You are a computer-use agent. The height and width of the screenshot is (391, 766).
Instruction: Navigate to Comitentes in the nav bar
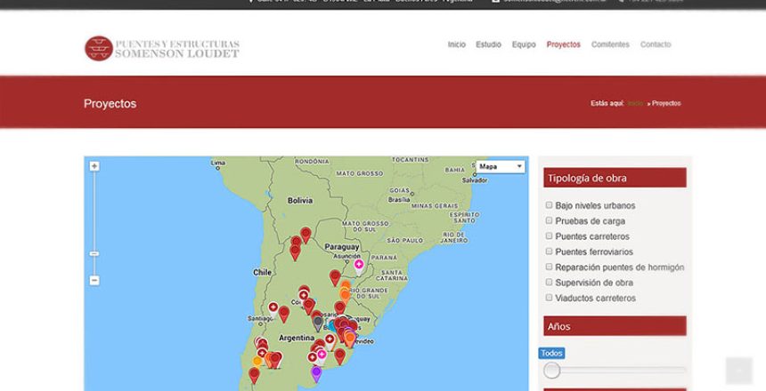pos(610,44)
